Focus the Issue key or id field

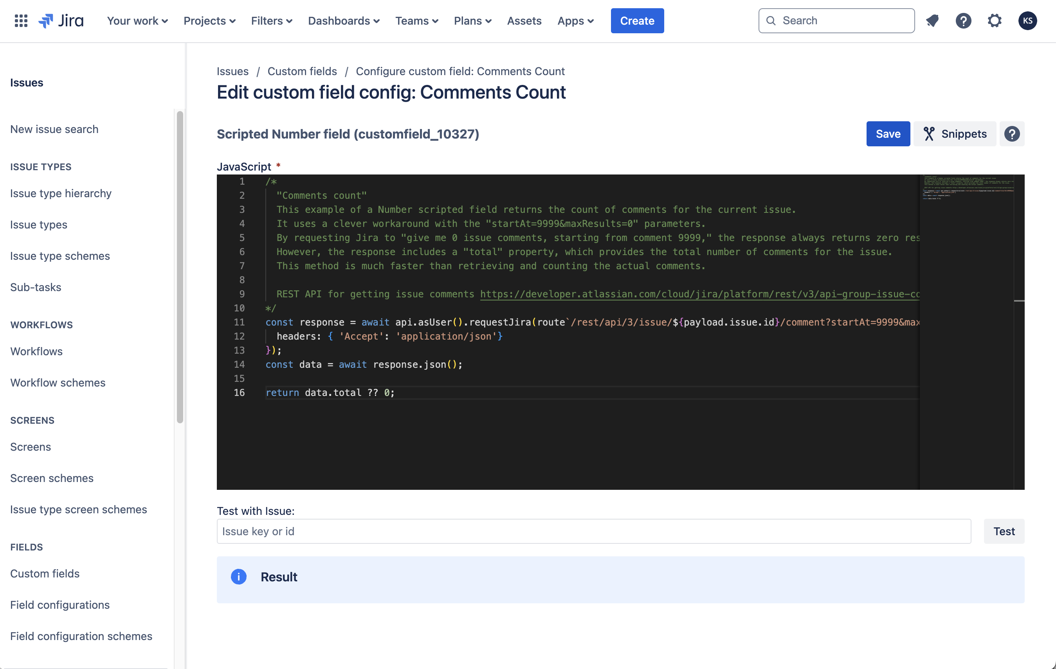tap(593, 531)
